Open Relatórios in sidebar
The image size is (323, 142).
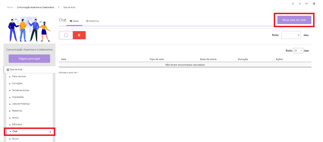pyautogui.click(x=17, y=111)
